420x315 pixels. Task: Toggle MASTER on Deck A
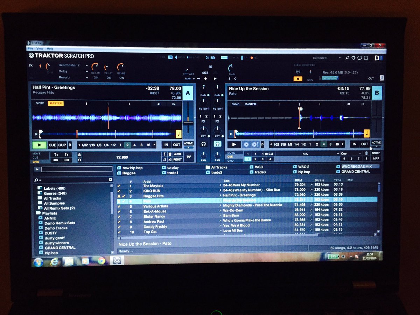coord(56,104)
